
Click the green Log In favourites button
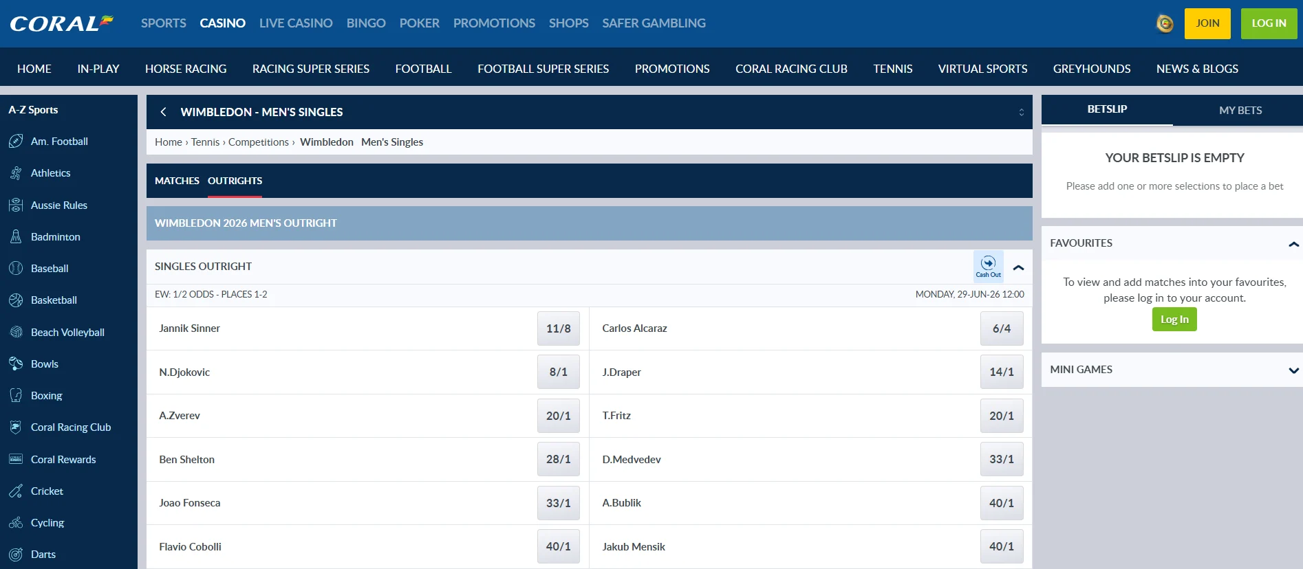click(x=1174, y=320)
